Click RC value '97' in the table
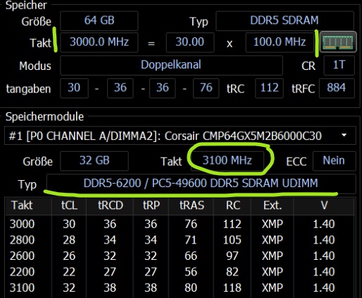Image resolution: width=362 pixels, height=298 pixels. click(x=232, y=256)
